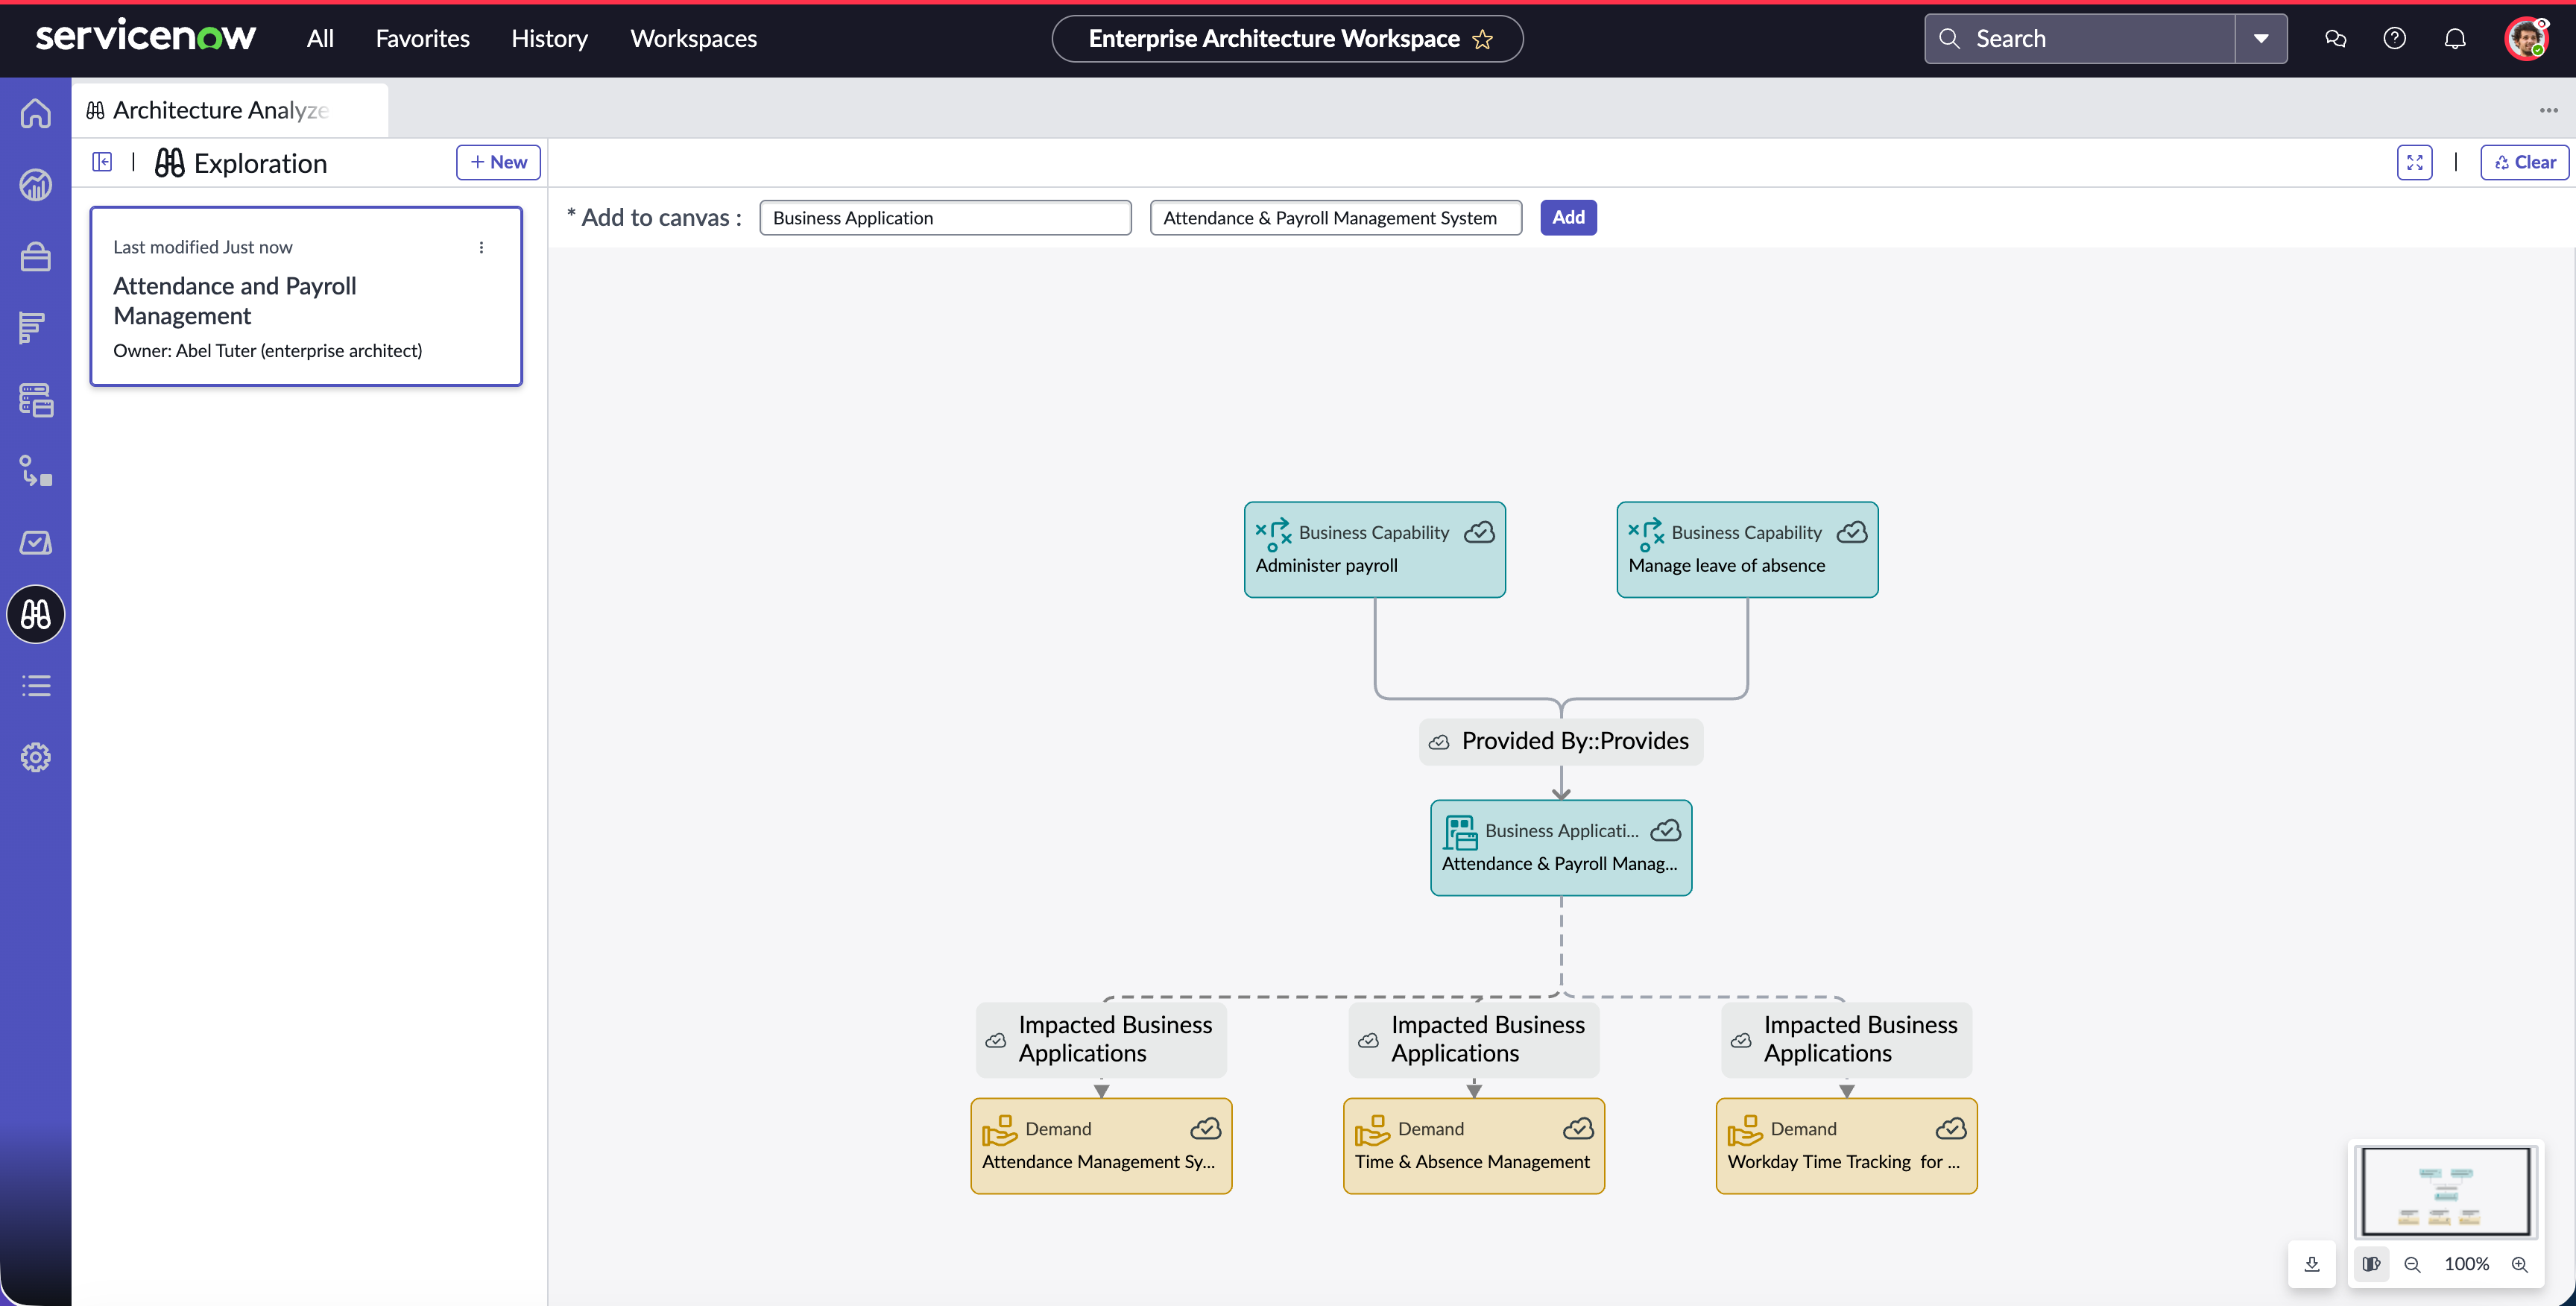Click the status icon on Administer payroll node
2576x1306 pixels.
pyautogui.click(x=1479, y=532)
